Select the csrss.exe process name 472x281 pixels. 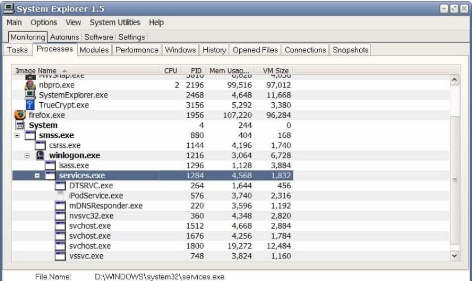[x=65, y=145]
